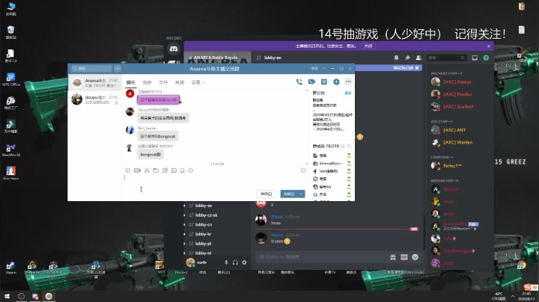539x302 pixels.
Task: Open lobby-cn channel in Discord
Action: tap(204, 225)
